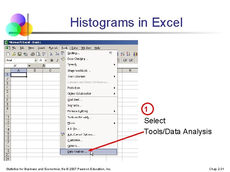Click the Copy icon
Viewport: 230px width, 172px height.
coord(57,54)
